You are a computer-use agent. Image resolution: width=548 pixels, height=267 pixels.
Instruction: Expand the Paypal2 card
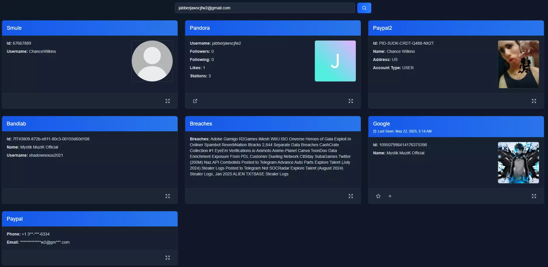(534, 101)
